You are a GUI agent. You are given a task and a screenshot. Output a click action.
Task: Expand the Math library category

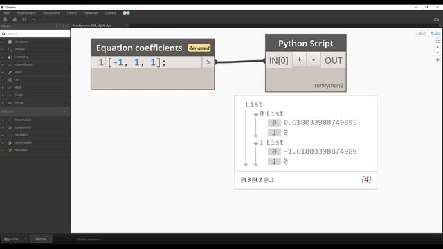[3, 87]
